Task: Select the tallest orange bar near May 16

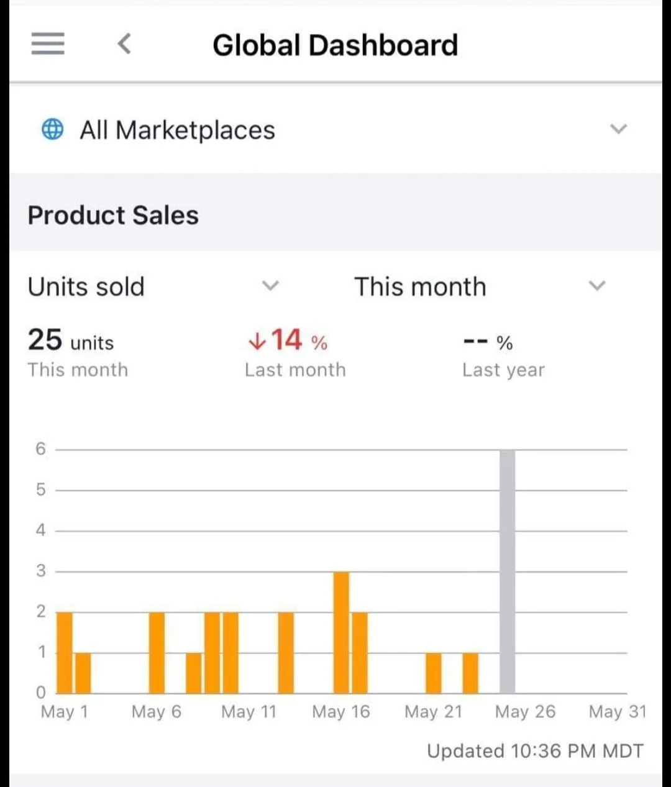Action: coord(341,632)
